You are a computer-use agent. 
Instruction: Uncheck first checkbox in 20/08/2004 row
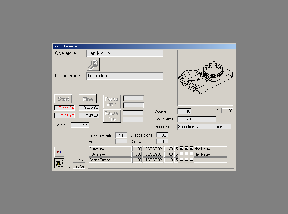(x=181, y=148)
